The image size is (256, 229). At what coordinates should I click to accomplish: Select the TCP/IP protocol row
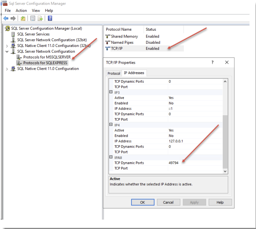click(x=144, y=48)
